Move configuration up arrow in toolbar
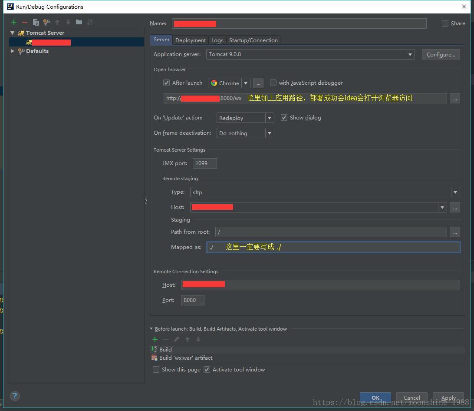The height and width of the screenshot is (411, 474). 57,22
